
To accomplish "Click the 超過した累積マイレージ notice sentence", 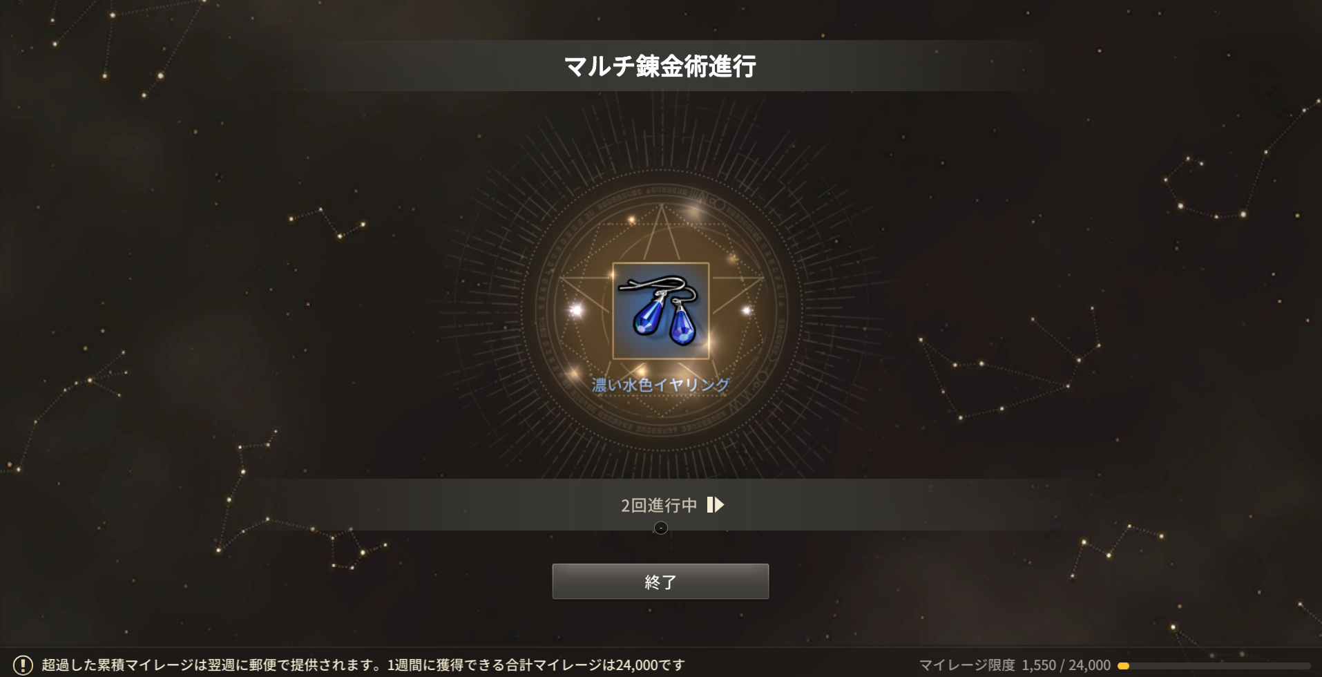I will point(211,665).
